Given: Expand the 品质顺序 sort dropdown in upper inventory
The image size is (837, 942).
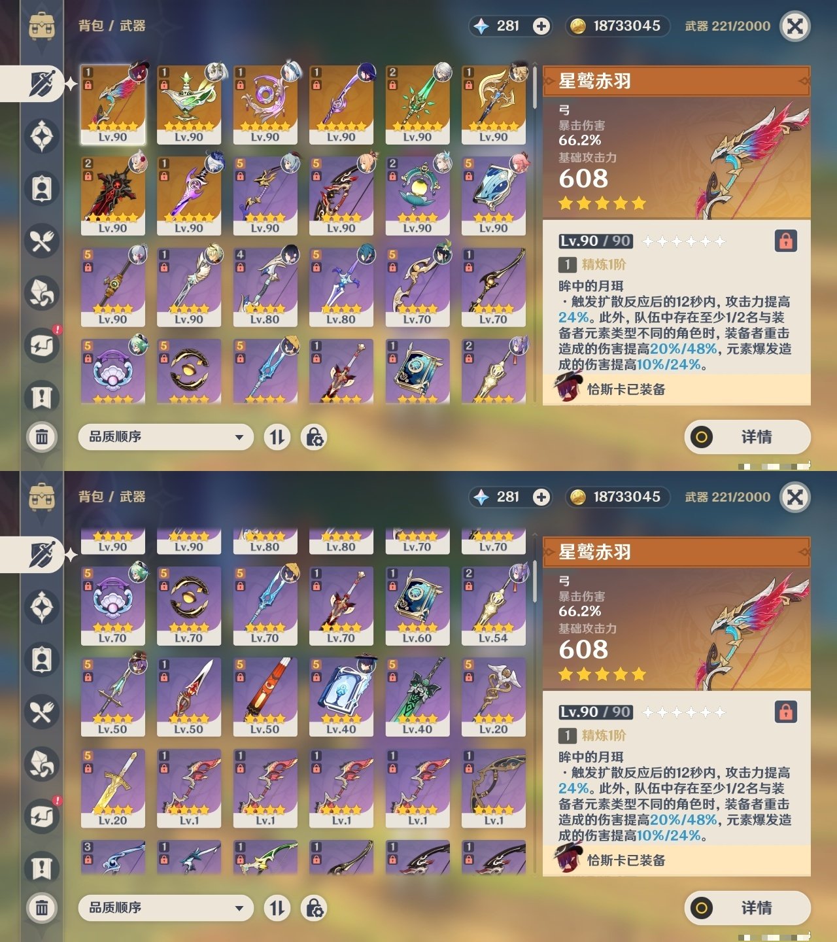Looking at the screenshot, I should (x=165, y=437).
